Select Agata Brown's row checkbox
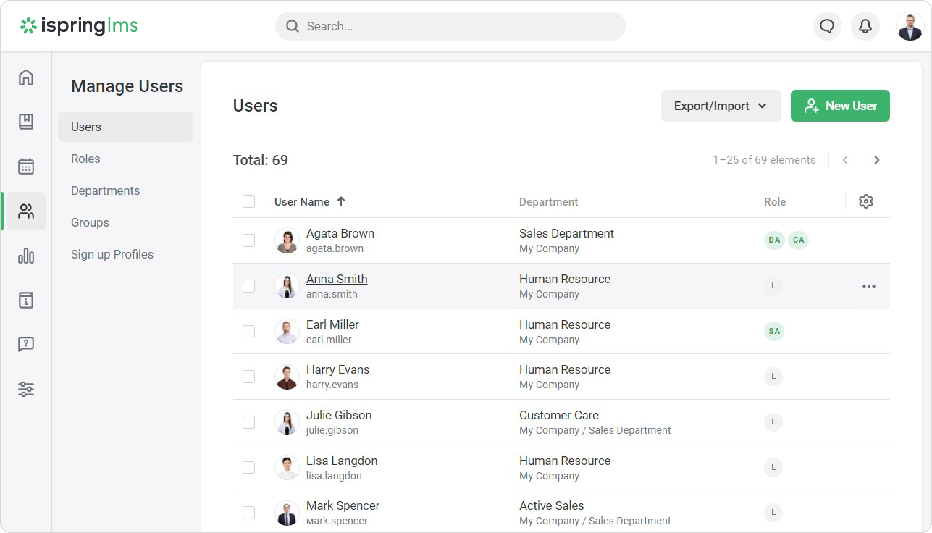 tap(248, 240)
